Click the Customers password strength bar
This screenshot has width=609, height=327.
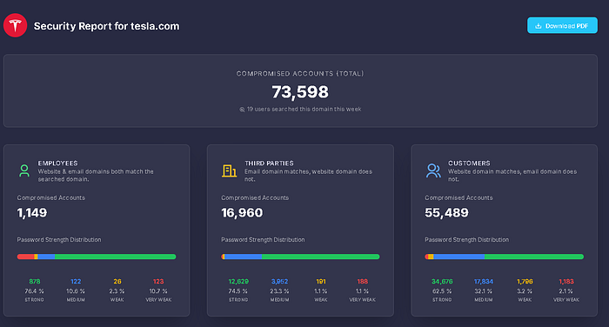tap(504, 257)
